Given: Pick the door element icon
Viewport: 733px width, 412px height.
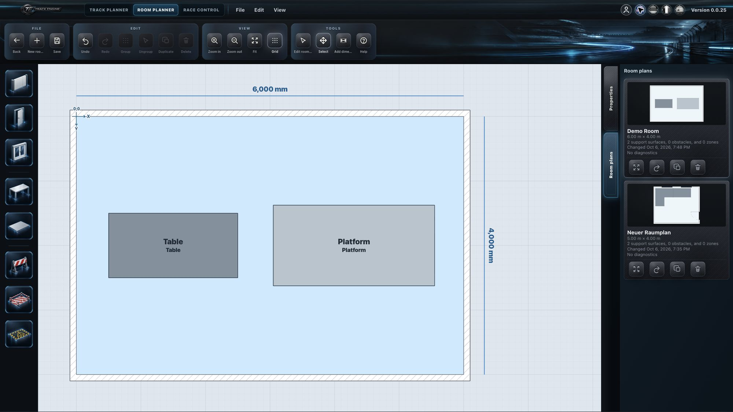Looking at the screenshot, I should pos(19,118).
